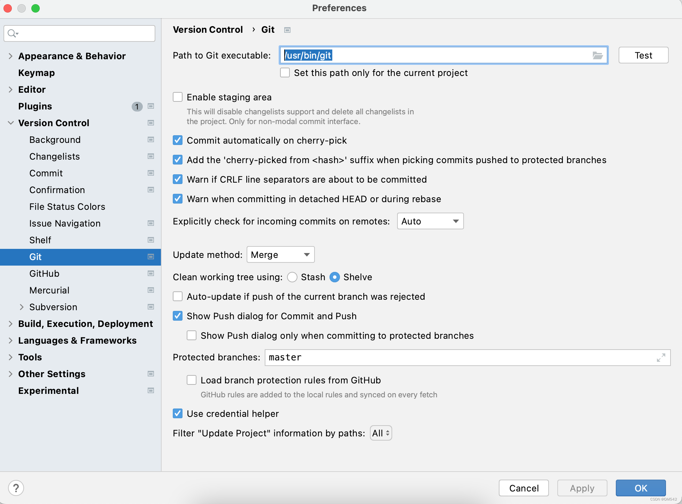Open the help question mark button
The width and height of the screenshot is (682, 504).
[16, 488]
